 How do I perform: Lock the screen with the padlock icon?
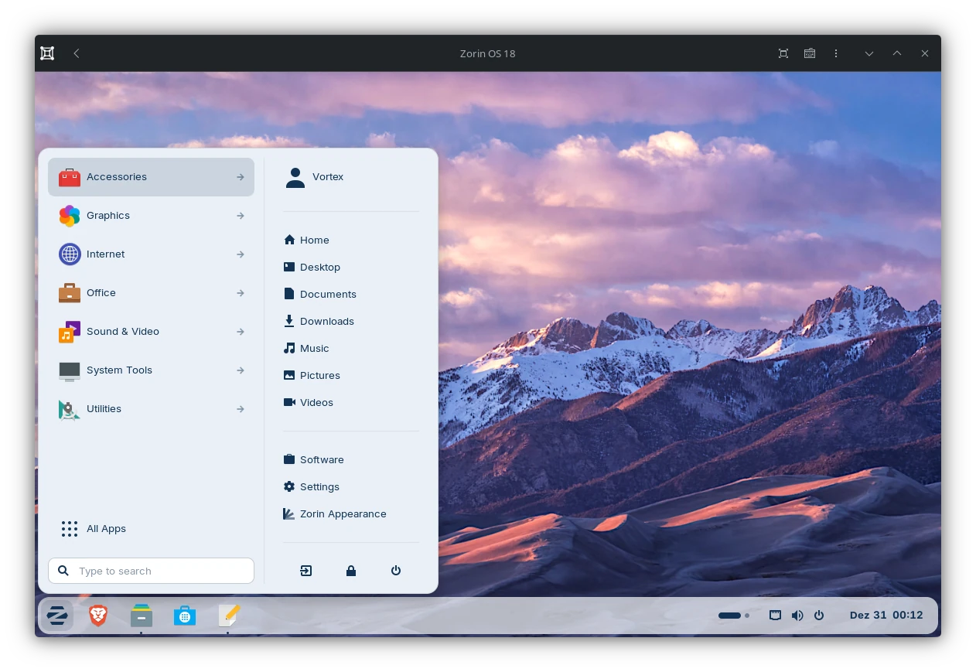point(351,571)
